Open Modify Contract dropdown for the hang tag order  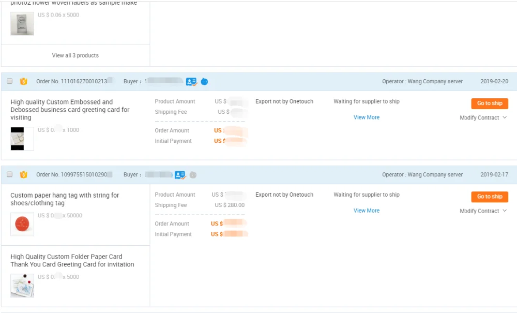click(483, 211)
